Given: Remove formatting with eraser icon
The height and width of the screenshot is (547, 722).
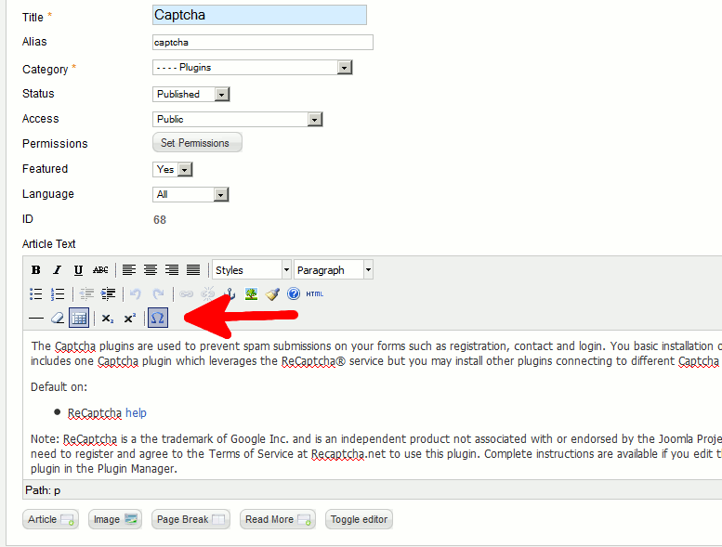Looking at the screenshot, I should click(58, 318).
